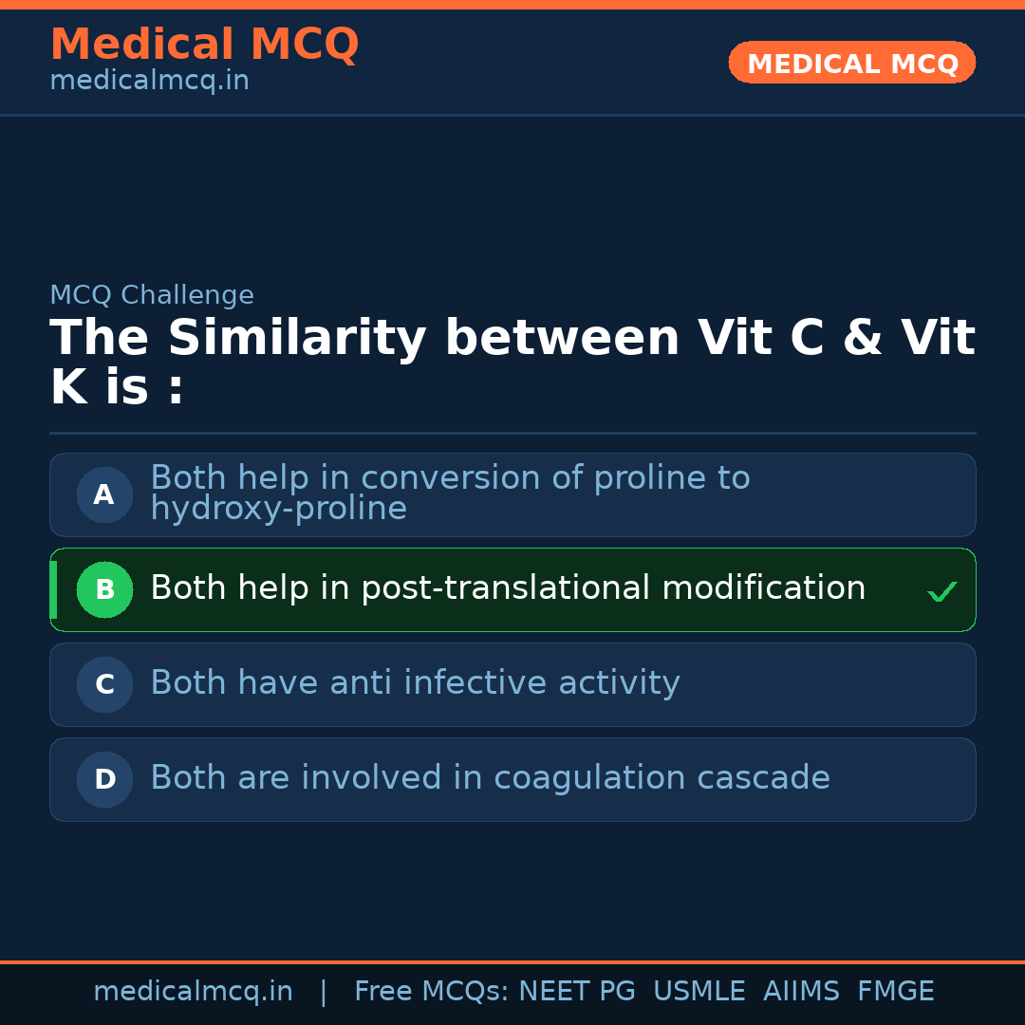Click the MCQ Challenge label
This screenshot has height=1025, width=1025.
152,295
